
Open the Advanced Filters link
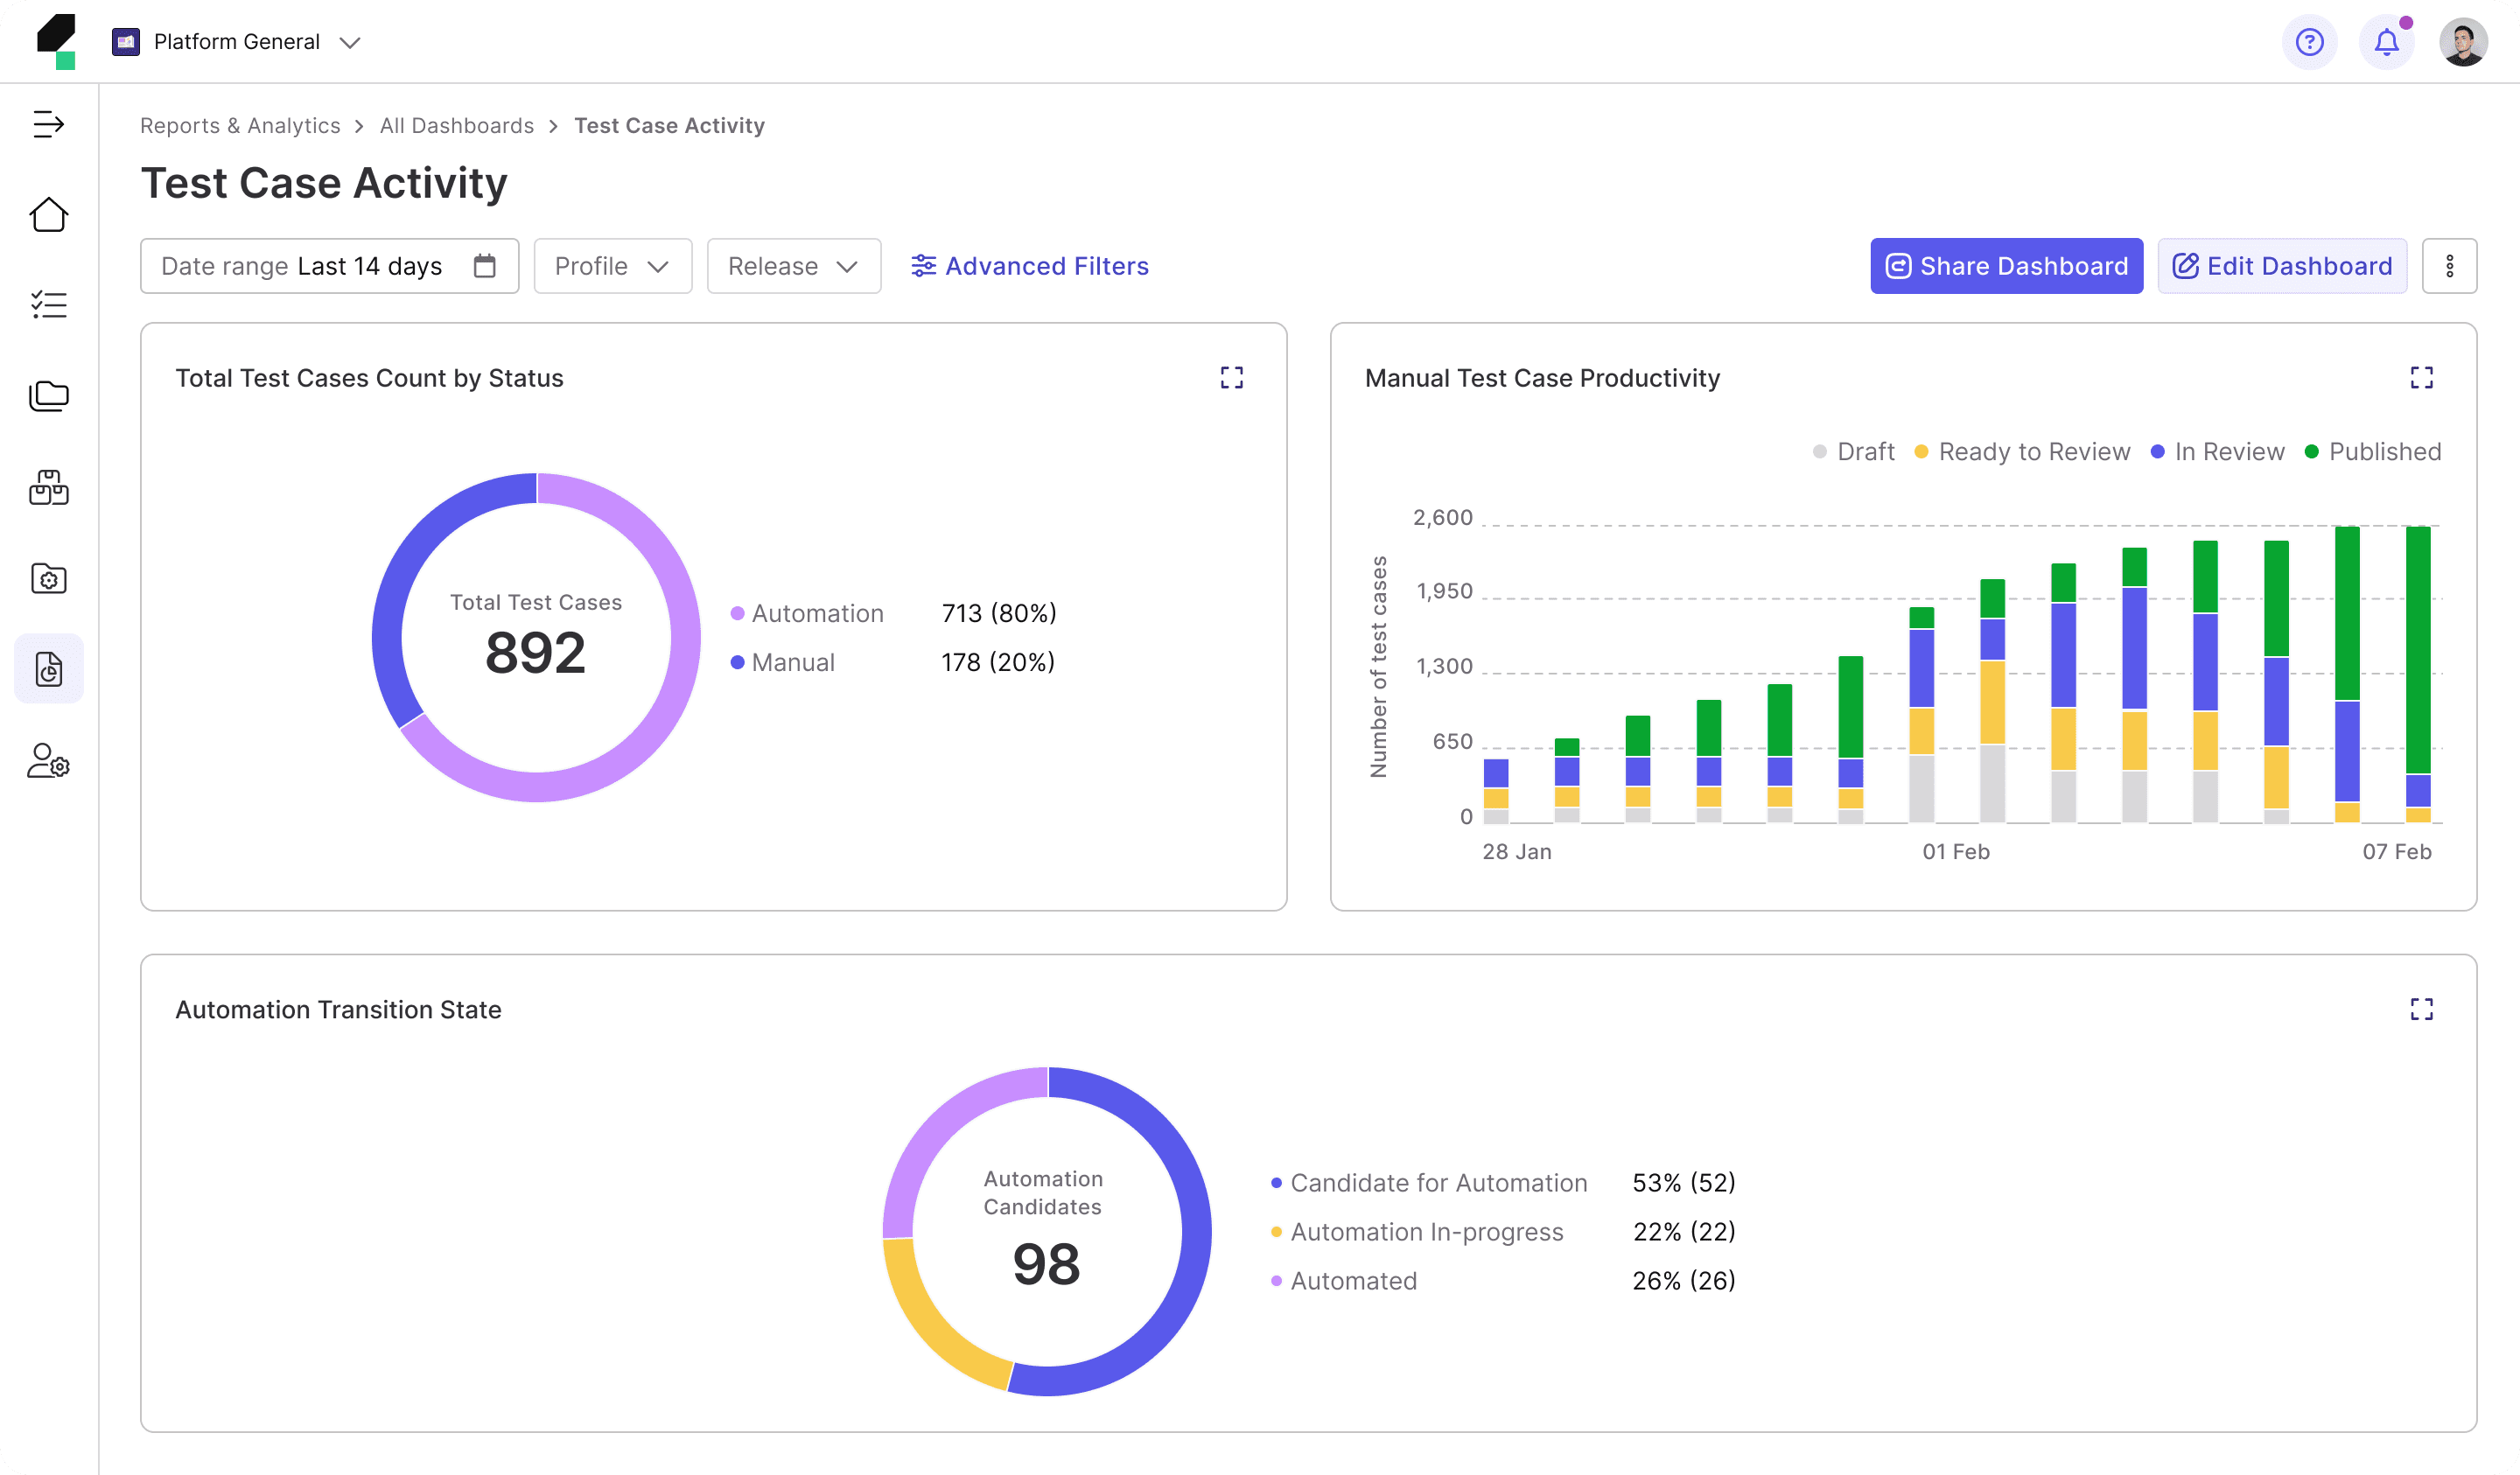coord(1030,266)
